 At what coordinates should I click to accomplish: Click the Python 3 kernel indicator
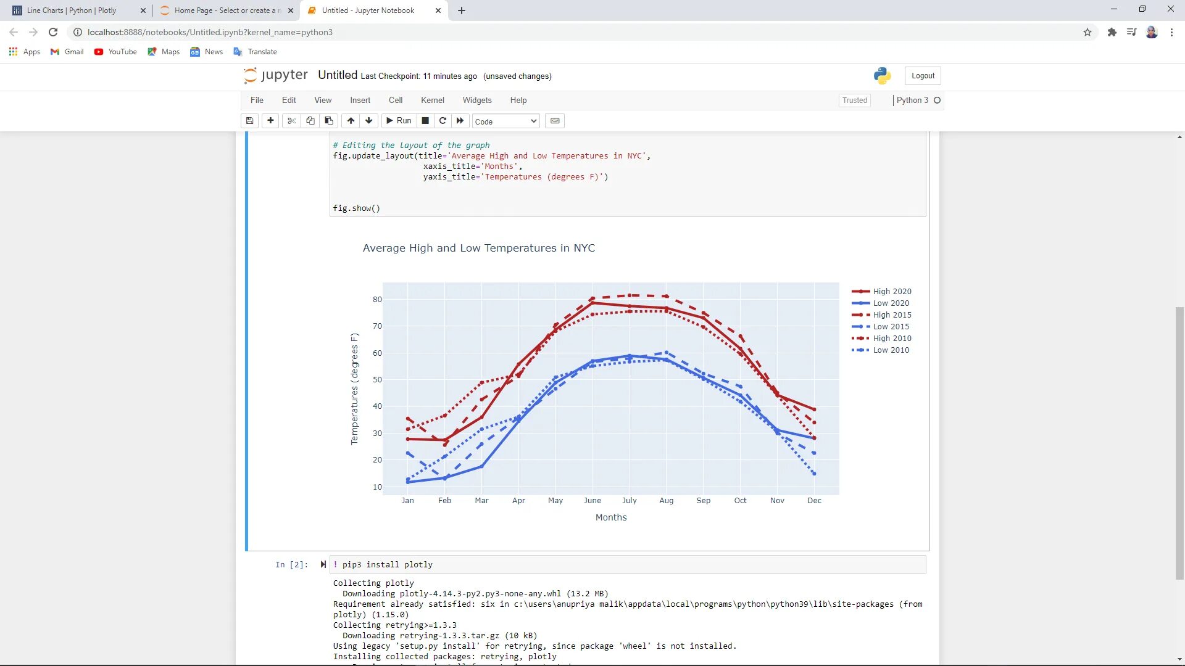918,100
